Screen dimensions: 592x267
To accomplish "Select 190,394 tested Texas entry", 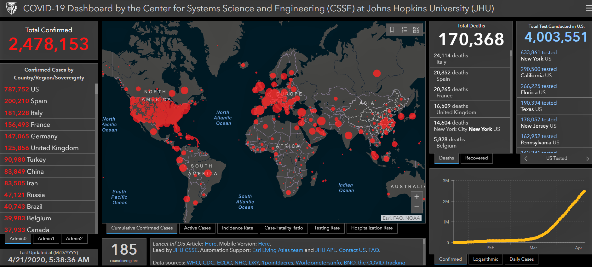I will point(554,106).
